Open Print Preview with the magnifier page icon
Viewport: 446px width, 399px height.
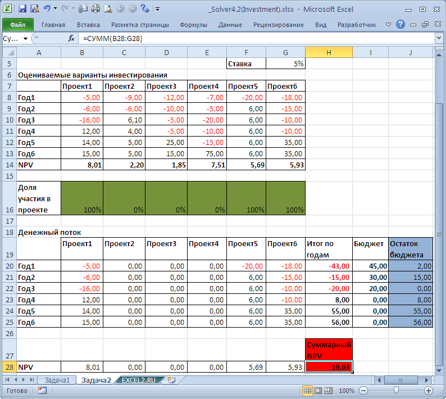tap(108, 9)
